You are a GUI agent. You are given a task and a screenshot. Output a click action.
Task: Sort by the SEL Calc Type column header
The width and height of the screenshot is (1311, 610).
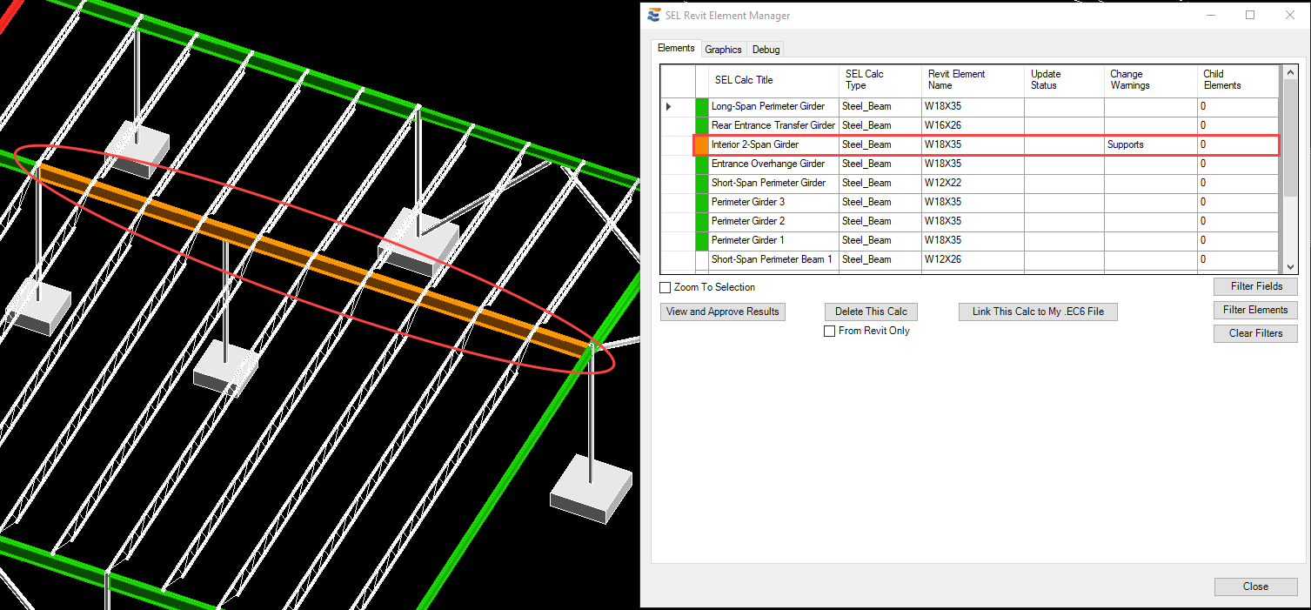tap(880, 80)
